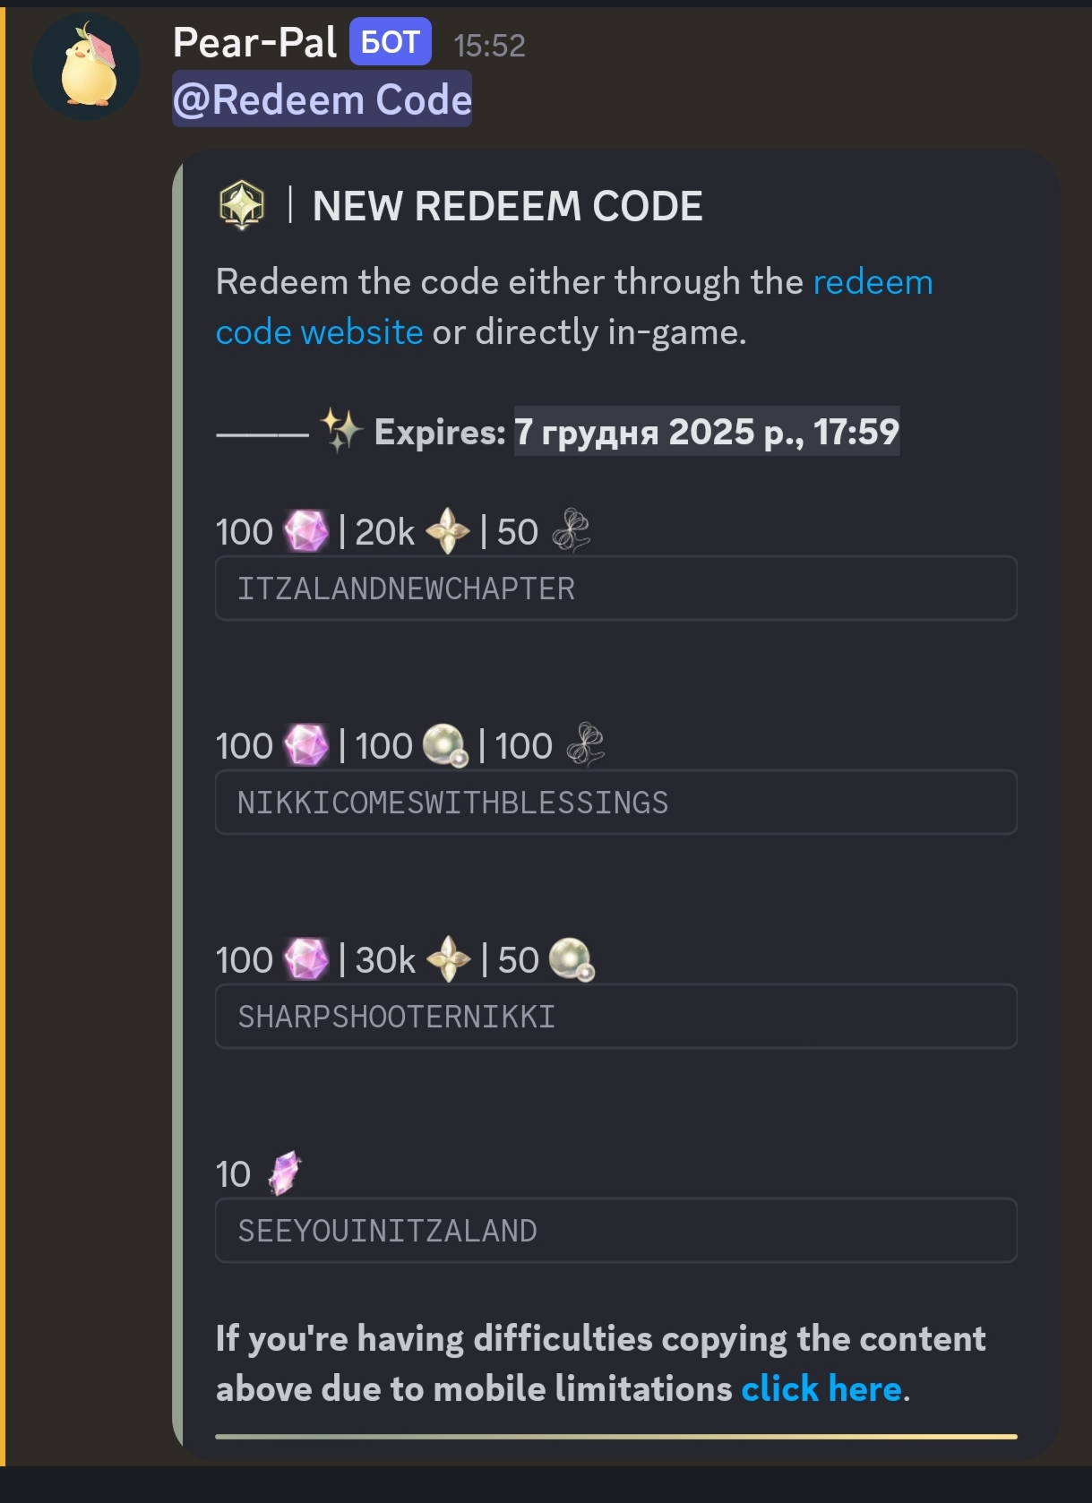1092x1503 pixels.
Task: Click the @Redeem Code role mention
Action: [x=322, y=99]
